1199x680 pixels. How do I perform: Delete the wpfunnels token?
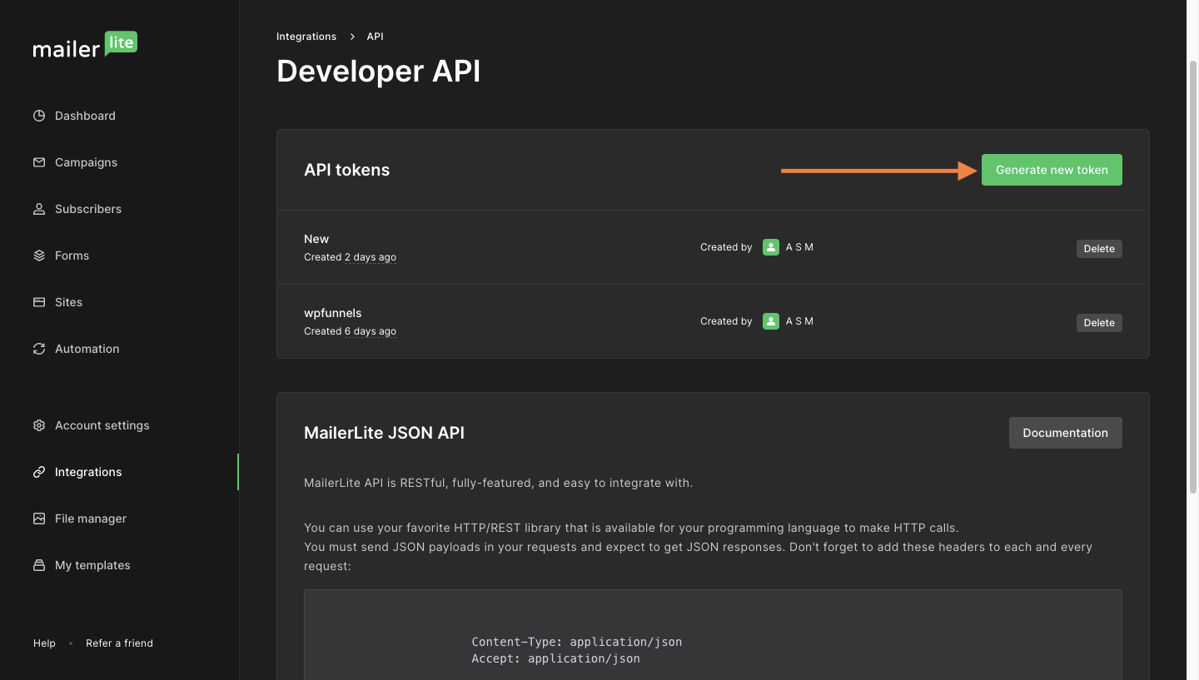pyautogui.click(x=1099, y=323)
